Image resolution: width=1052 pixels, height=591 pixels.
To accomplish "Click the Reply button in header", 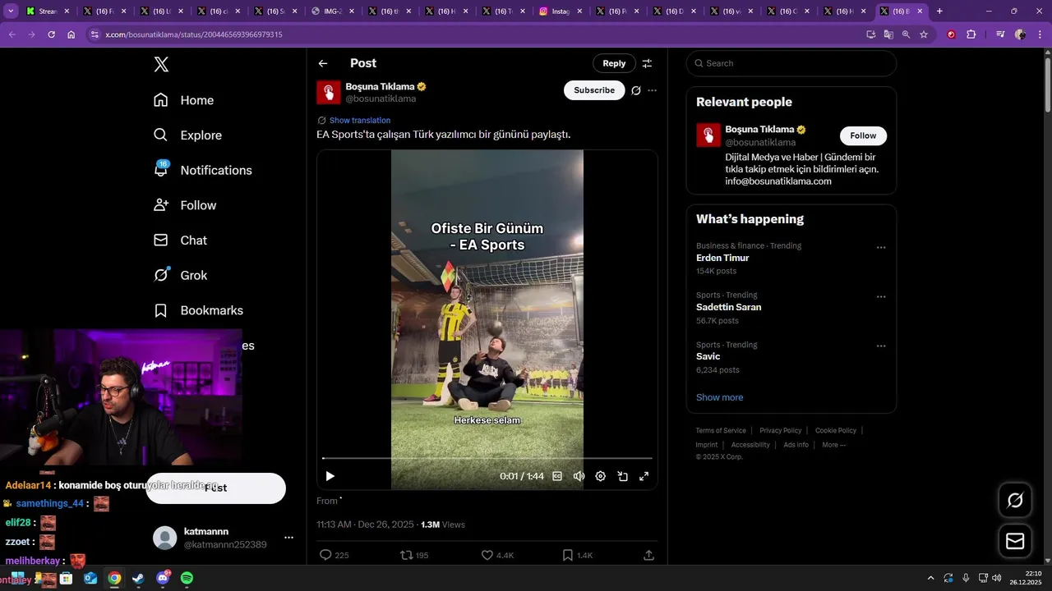I will tap(614, 63).
